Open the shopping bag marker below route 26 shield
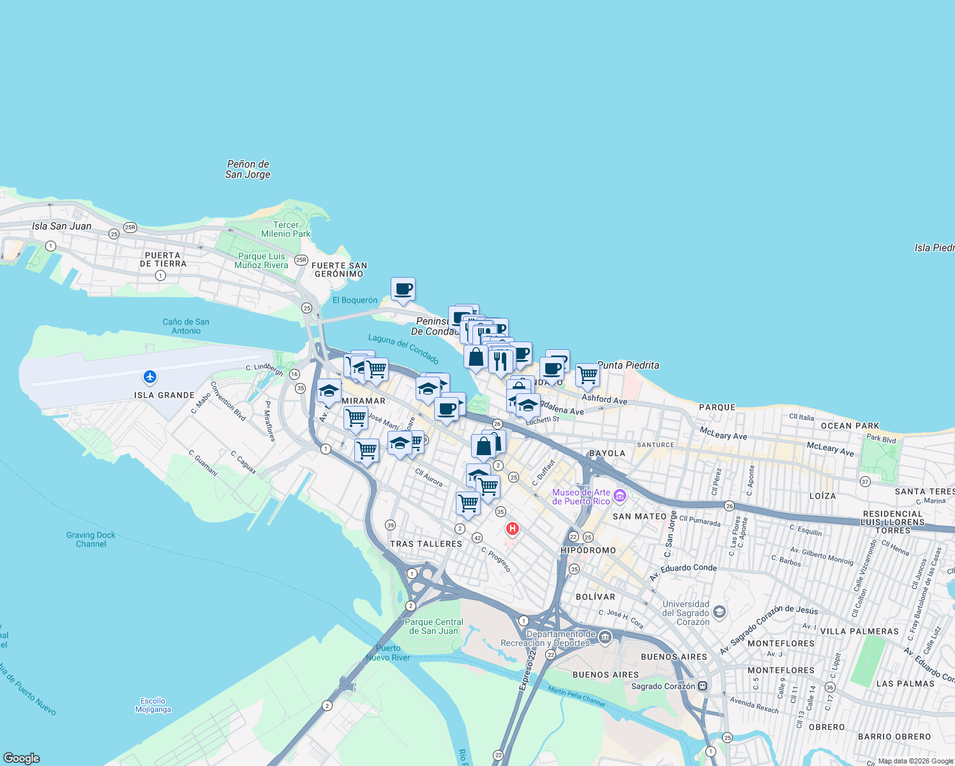Image resolution: width=955 pixels, height=766 pixels. (x=484, y=447)
